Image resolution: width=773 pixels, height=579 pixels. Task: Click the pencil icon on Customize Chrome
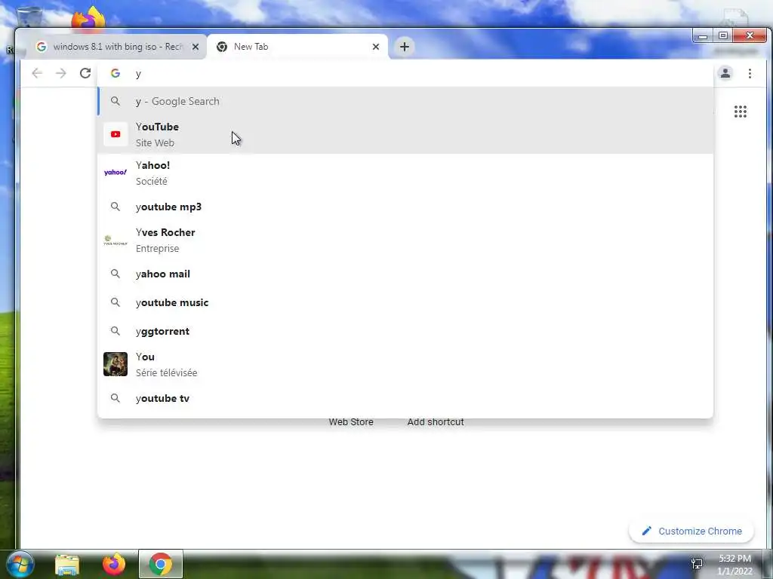pyautogui.click(x=646, y=531)
